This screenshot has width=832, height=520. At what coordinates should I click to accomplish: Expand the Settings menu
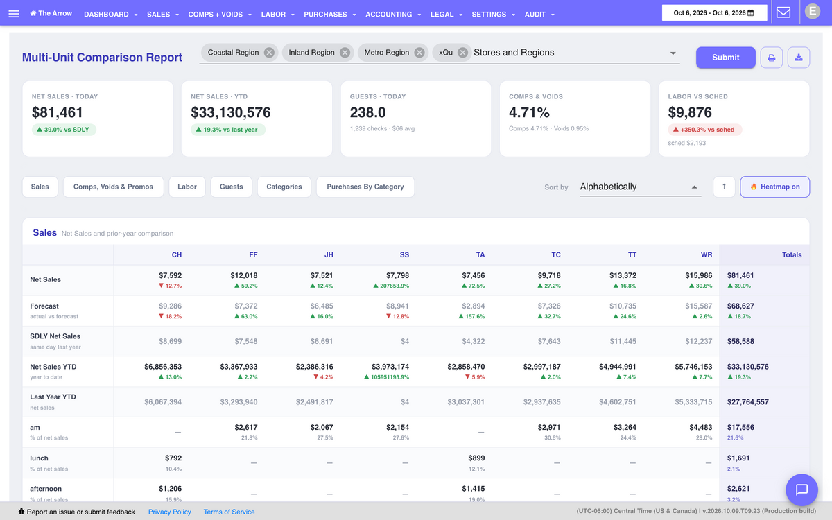(x=494, y=14)
